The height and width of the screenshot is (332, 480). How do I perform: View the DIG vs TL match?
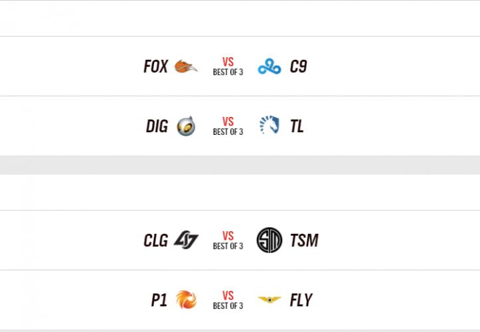228,126
